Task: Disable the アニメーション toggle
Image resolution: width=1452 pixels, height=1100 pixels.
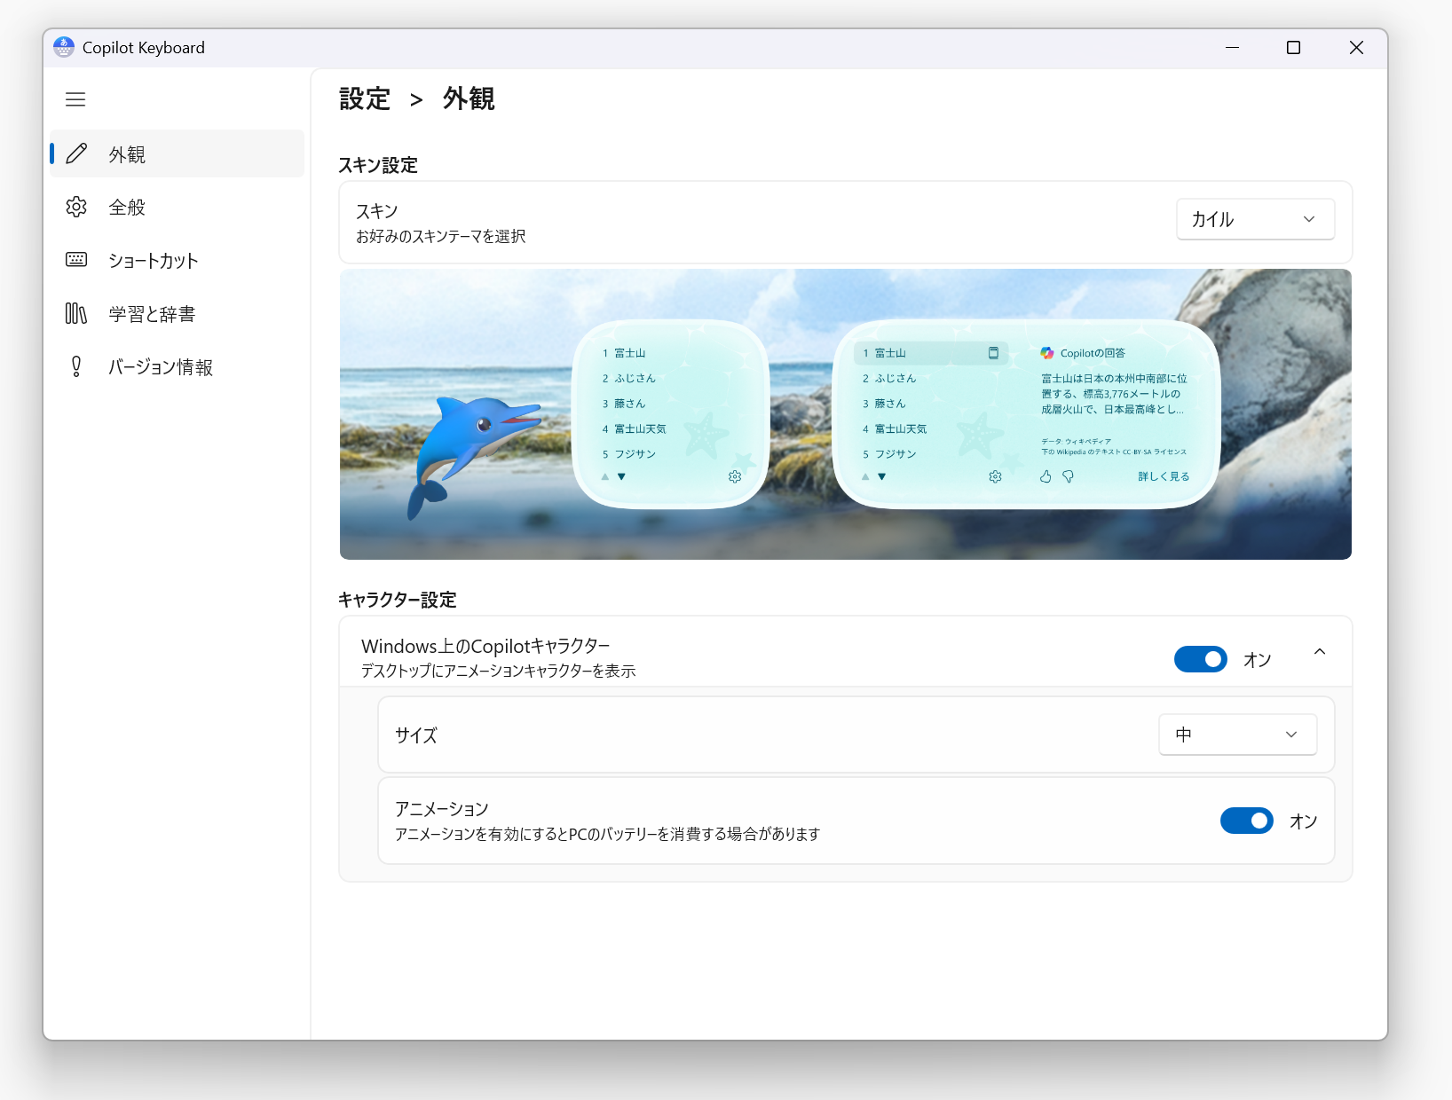Action: pyautogui.click(x=1246, y=821)
